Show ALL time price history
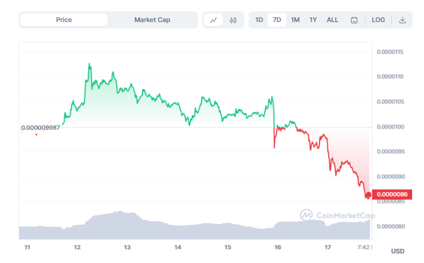 333,20
